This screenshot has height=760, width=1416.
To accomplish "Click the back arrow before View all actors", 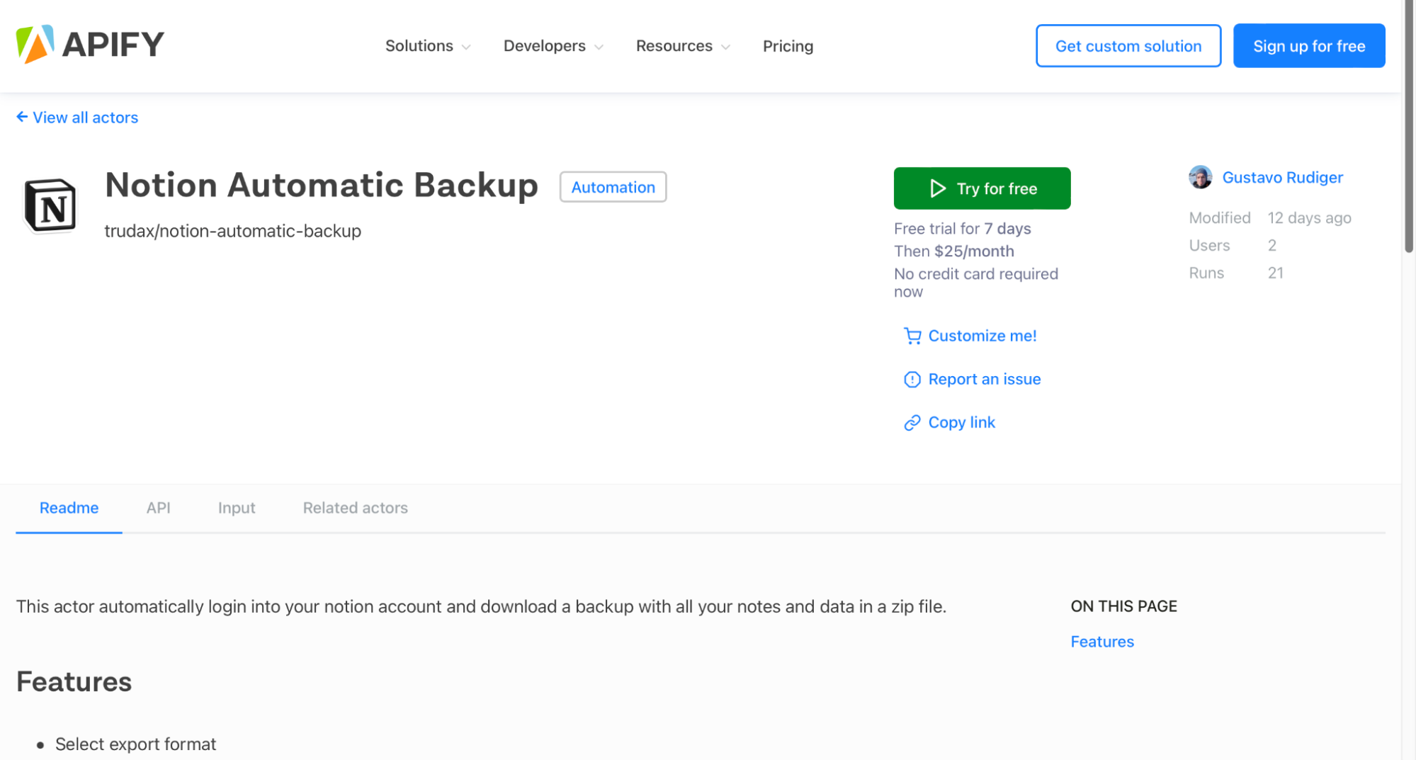I will tap(21, 117).
